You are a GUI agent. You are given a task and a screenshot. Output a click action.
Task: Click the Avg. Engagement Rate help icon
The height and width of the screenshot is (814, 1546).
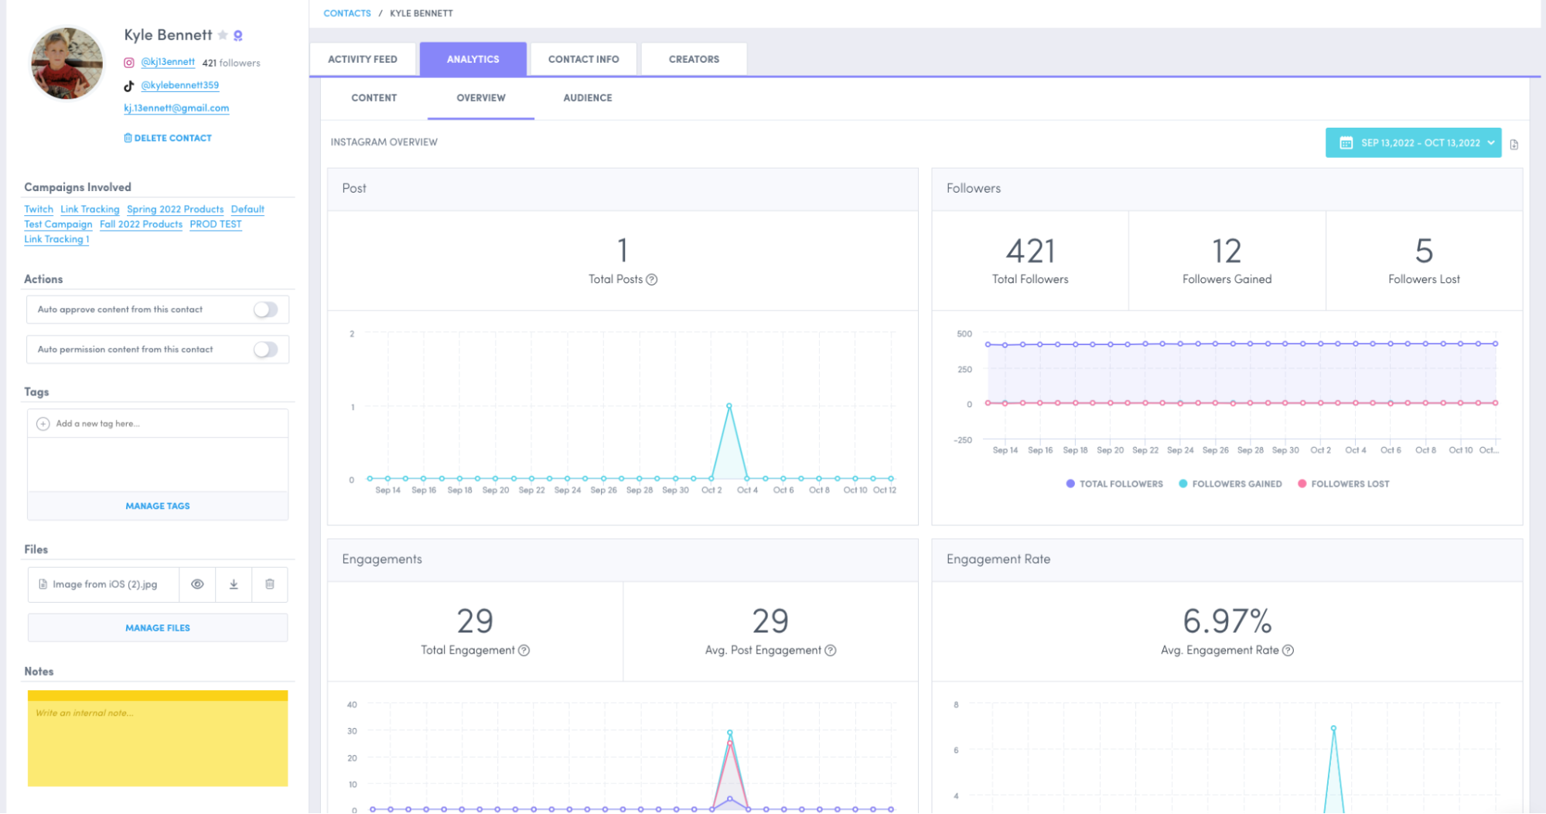click(x=1288, y=650)
